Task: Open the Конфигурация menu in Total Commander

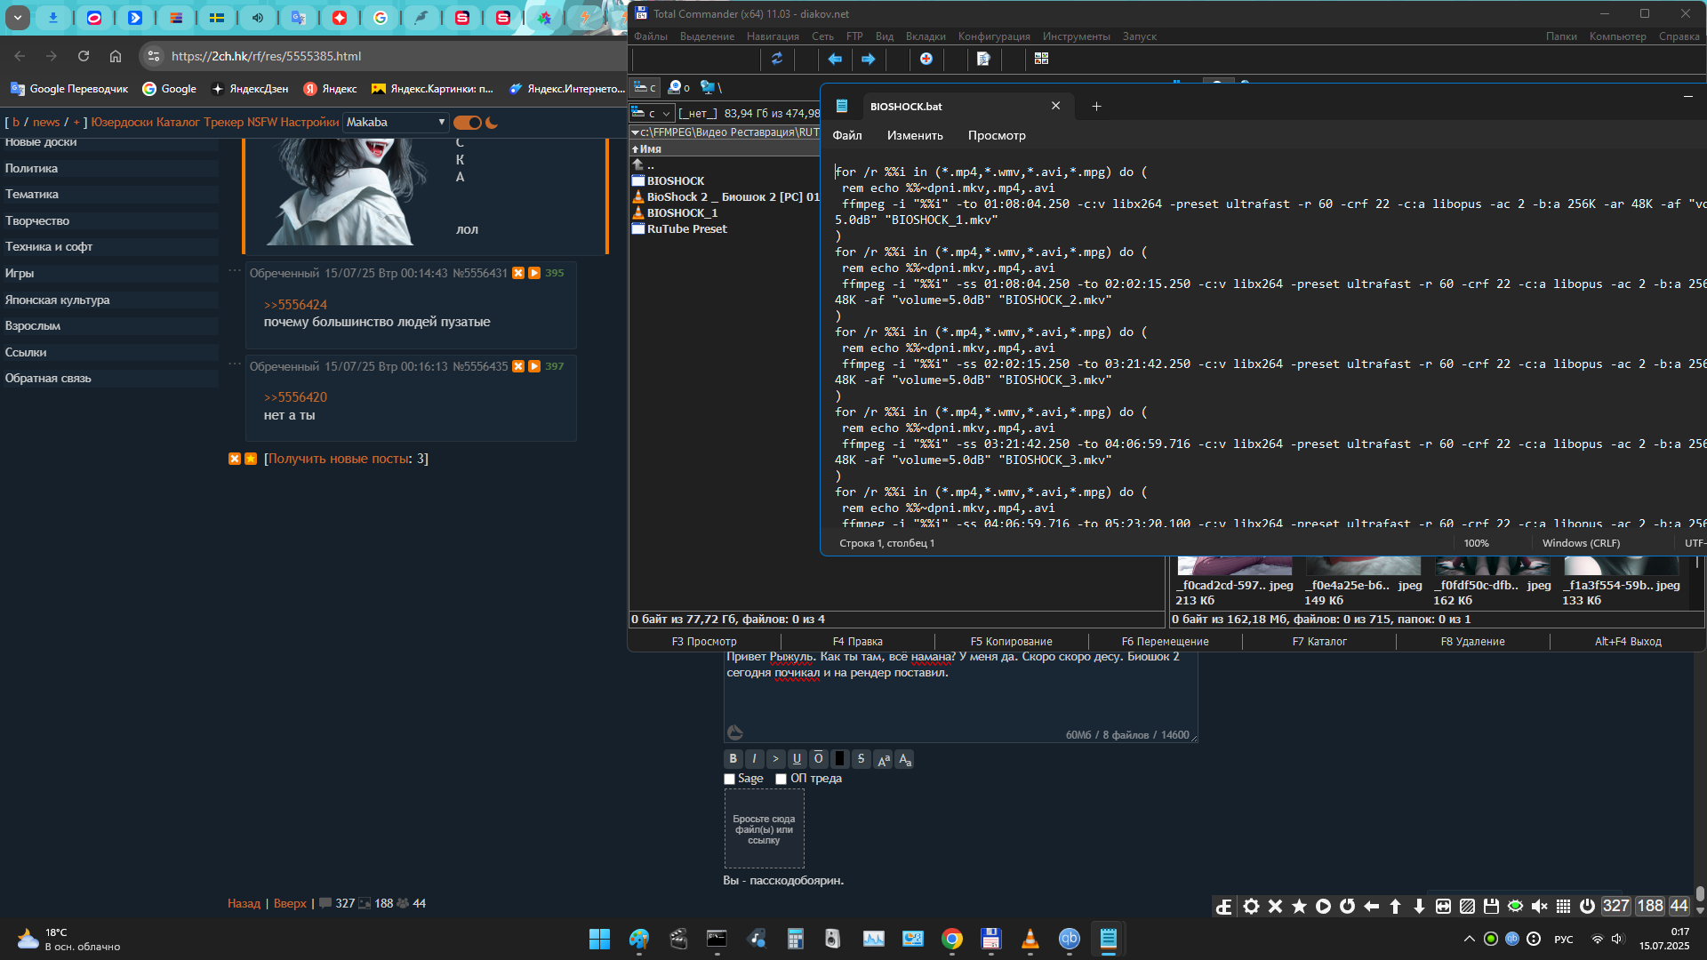Action: tap(993, 36)
